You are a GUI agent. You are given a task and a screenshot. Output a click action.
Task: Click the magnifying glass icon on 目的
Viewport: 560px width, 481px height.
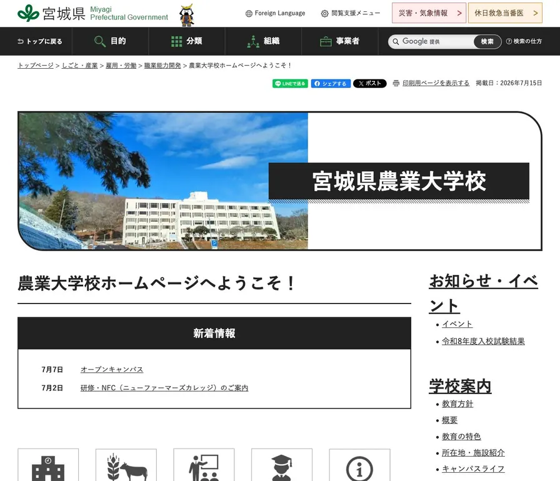(99, 41)
